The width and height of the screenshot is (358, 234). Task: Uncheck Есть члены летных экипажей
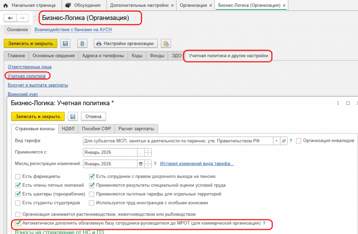point(18,185)
